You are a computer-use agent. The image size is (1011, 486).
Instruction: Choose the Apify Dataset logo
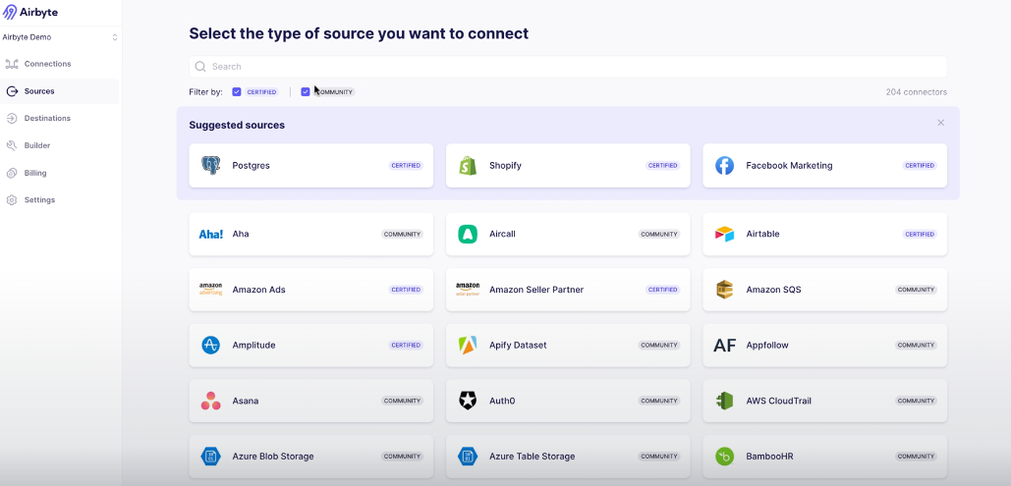click(x=468, y=345)
